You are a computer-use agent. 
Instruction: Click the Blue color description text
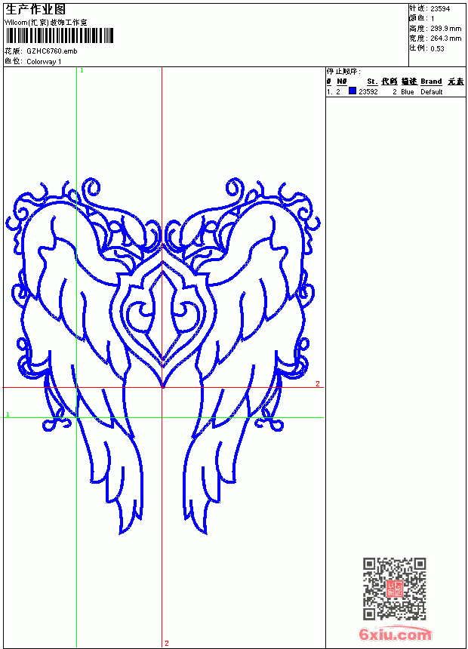(x=407, y=92)
